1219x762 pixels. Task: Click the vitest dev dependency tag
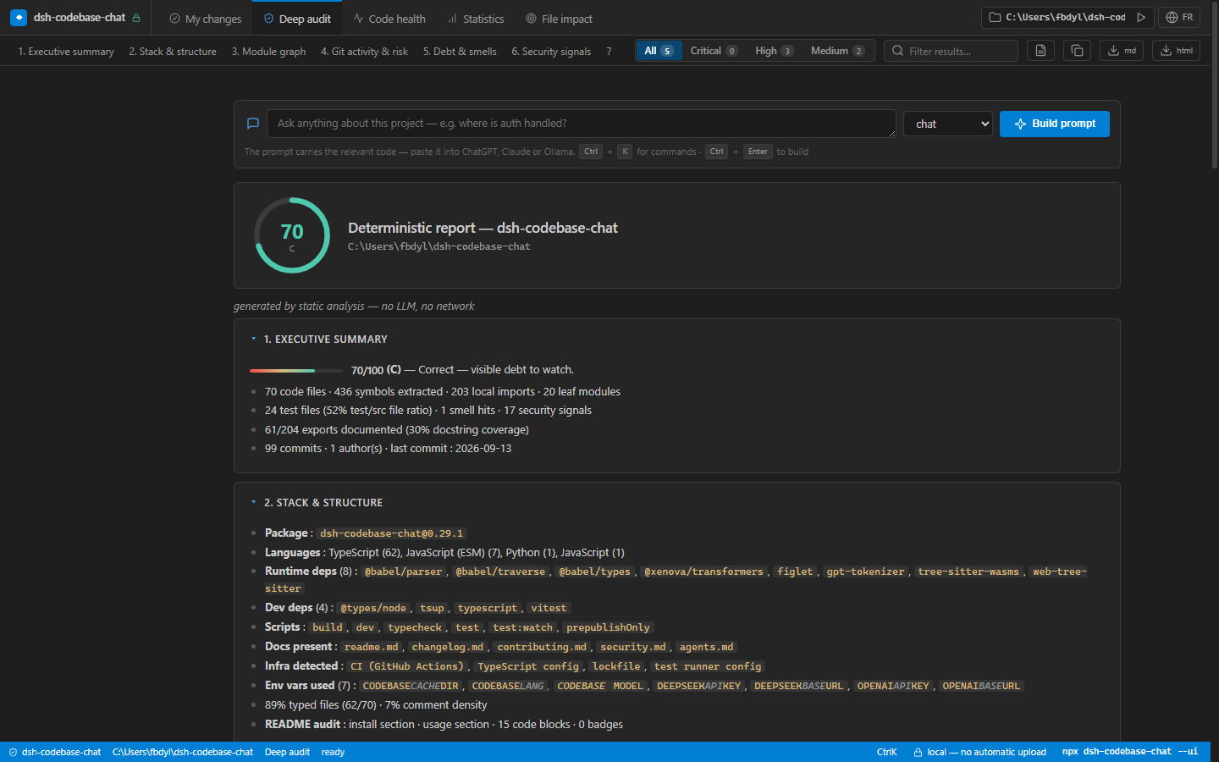tap(549, 608)
